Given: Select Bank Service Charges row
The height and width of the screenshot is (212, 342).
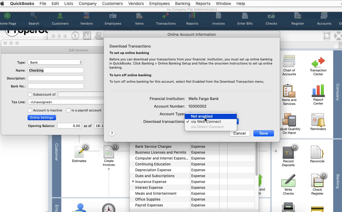Looking at the screenshot, I should 192,147.
